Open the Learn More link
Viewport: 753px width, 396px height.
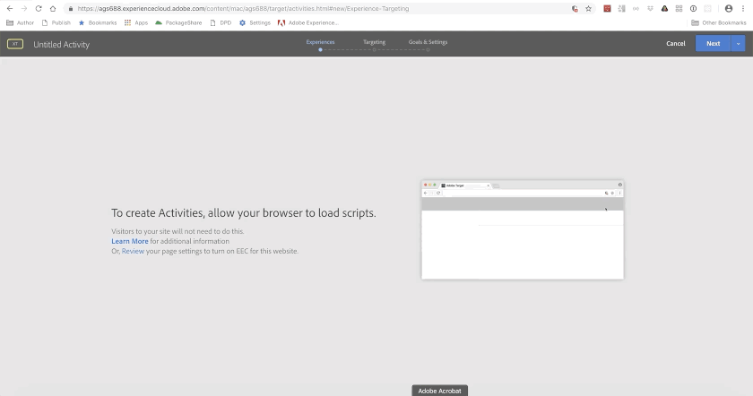click(130, 241)
